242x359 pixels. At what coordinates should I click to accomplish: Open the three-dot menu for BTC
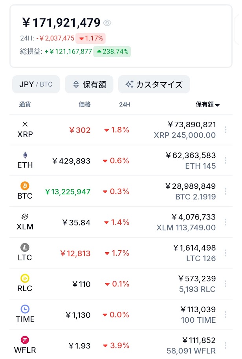point(225,191)
